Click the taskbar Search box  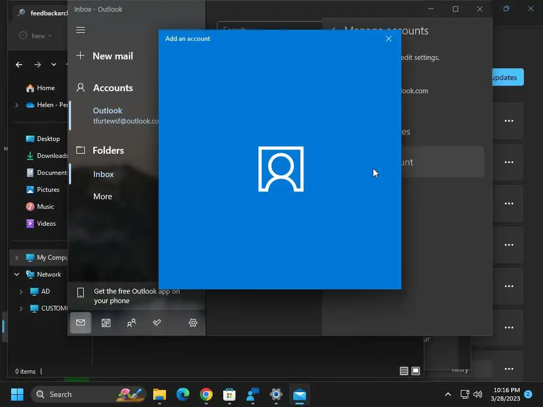89,394
